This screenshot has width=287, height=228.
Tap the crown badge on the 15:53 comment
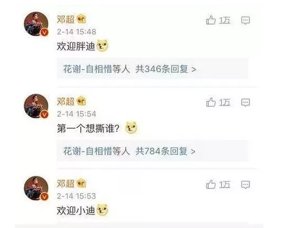click(81, 183)
